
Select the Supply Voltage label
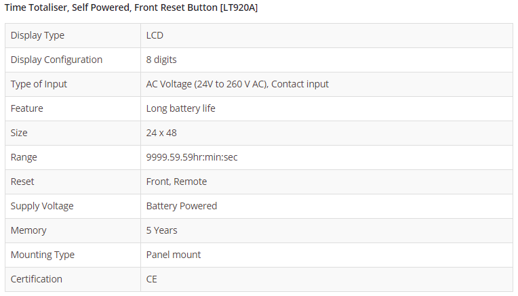[x=42, y=206]
